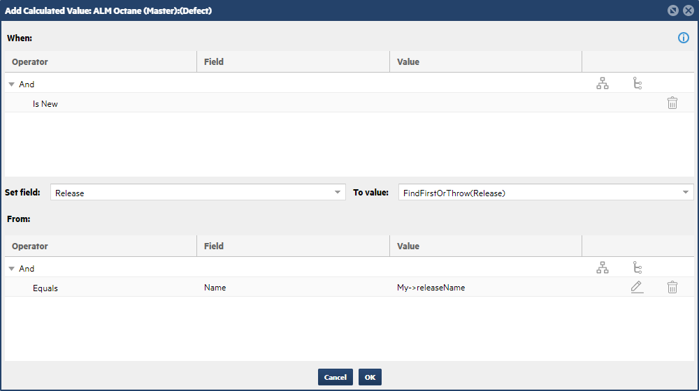The height and width of the screenshot is (391, 699).
Task: Add condition group in From section
Action: click(x=603, y=268)
